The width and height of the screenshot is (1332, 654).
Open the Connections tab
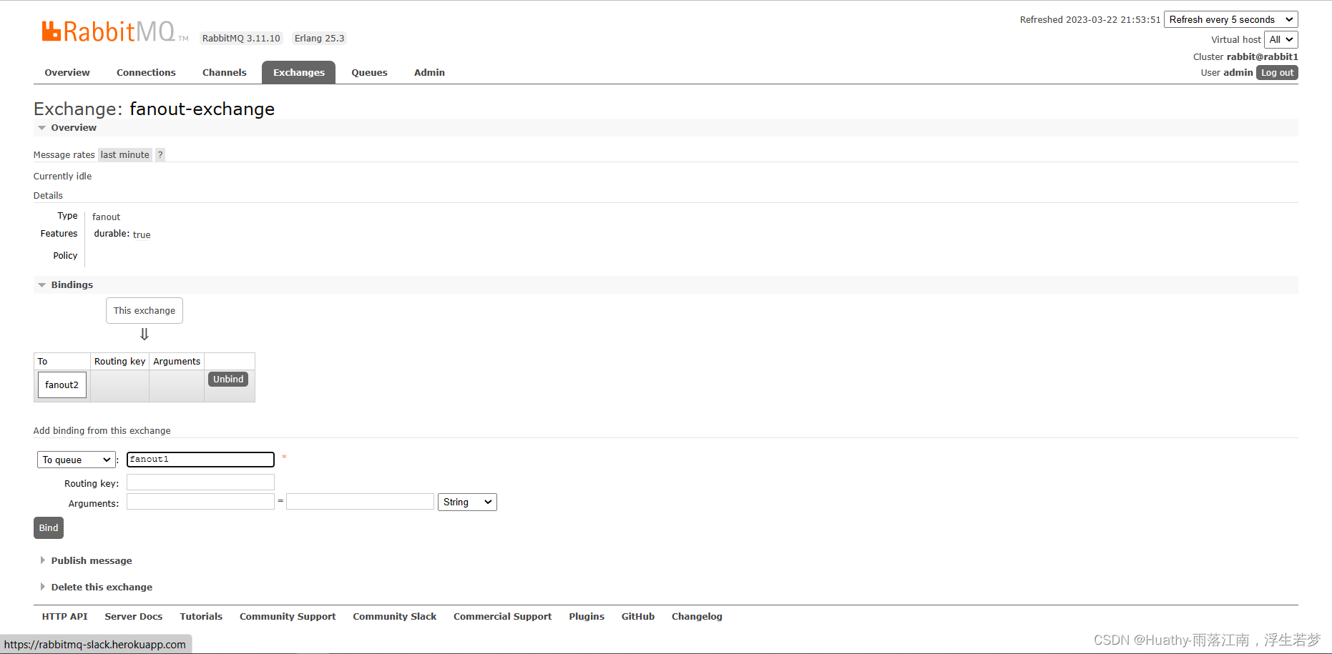[146, 72]
